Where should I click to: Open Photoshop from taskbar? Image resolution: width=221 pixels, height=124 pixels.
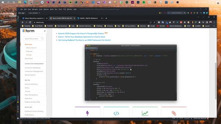pos(138,2)
